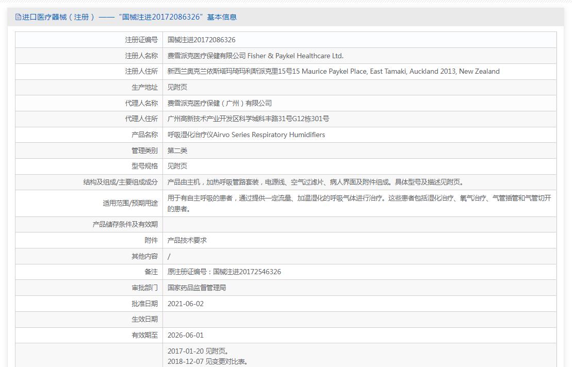
Task: Click registration number value 国械注进20172086326
Action: (201, 40)
